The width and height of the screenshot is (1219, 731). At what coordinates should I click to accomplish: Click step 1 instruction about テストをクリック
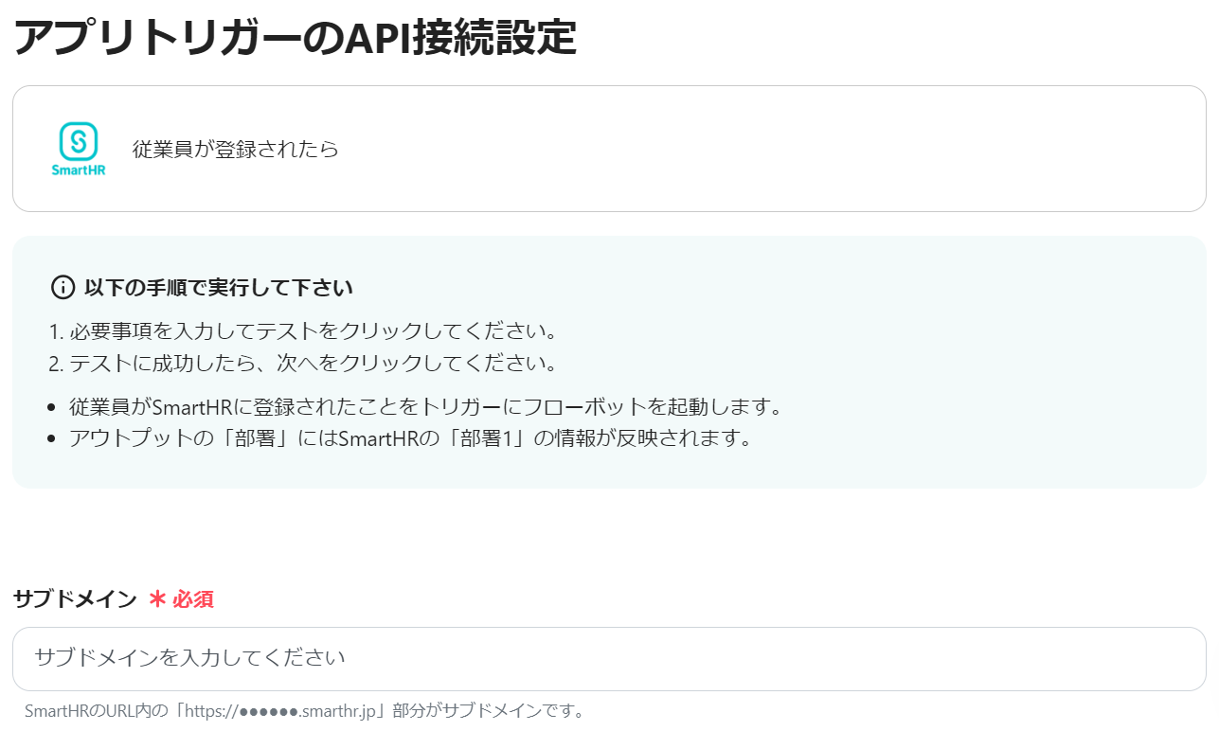point(301,332)
